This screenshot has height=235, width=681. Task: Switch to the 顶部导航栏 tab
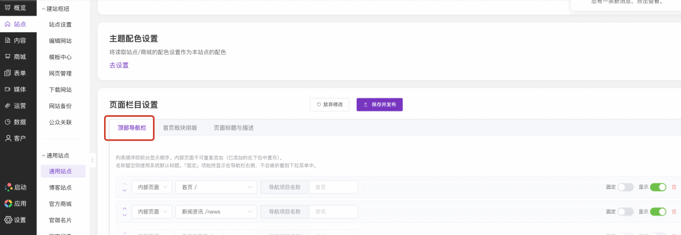132,128
